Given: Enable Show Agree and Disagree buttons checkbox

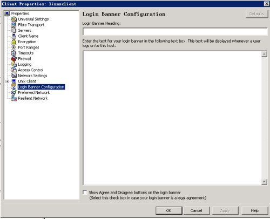Looking at the screenshot, I should coord(85,192).
